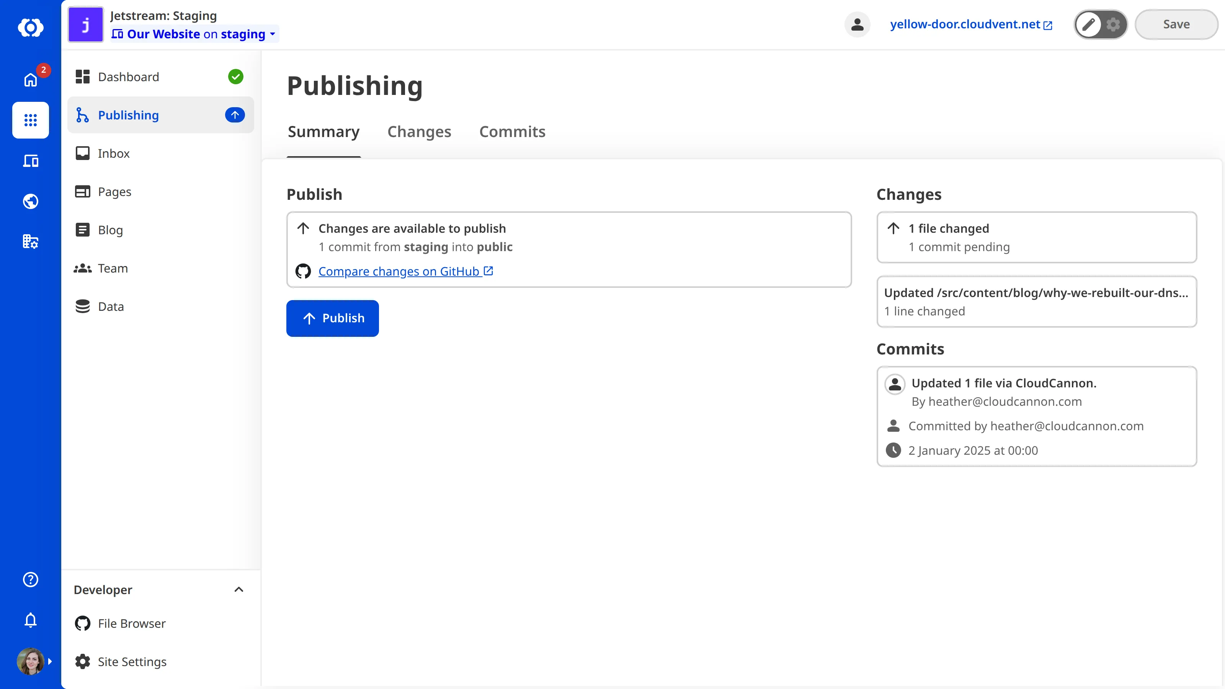Click the blue Publish button

click(332, 318)
